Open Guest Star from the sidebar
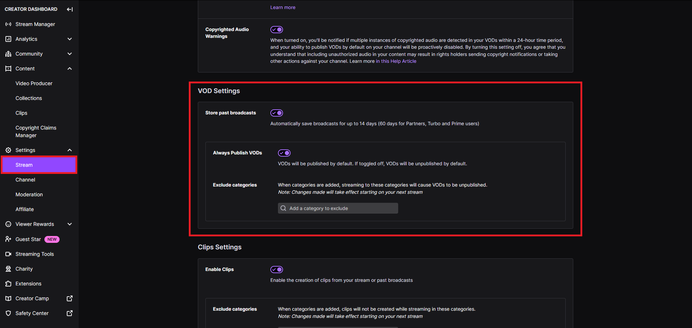This screenshot has height=328, width=692. click(28, 239)
